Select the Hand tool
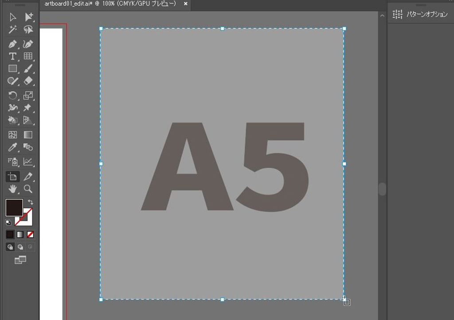This screenshot has width=454, height=320. [x=13, y=189]
